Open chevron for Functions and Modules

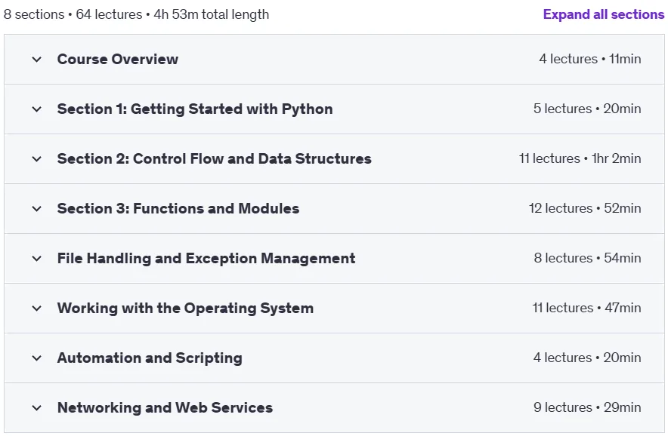tap(36, 208)
